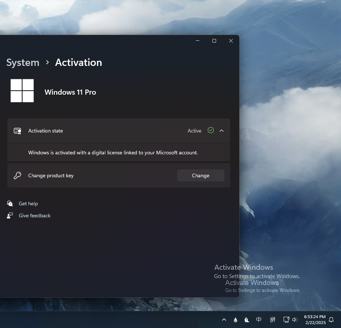Viewport: 341px width, 328px height.
Task: Maximize the Settings window
Action: [214, 41]
